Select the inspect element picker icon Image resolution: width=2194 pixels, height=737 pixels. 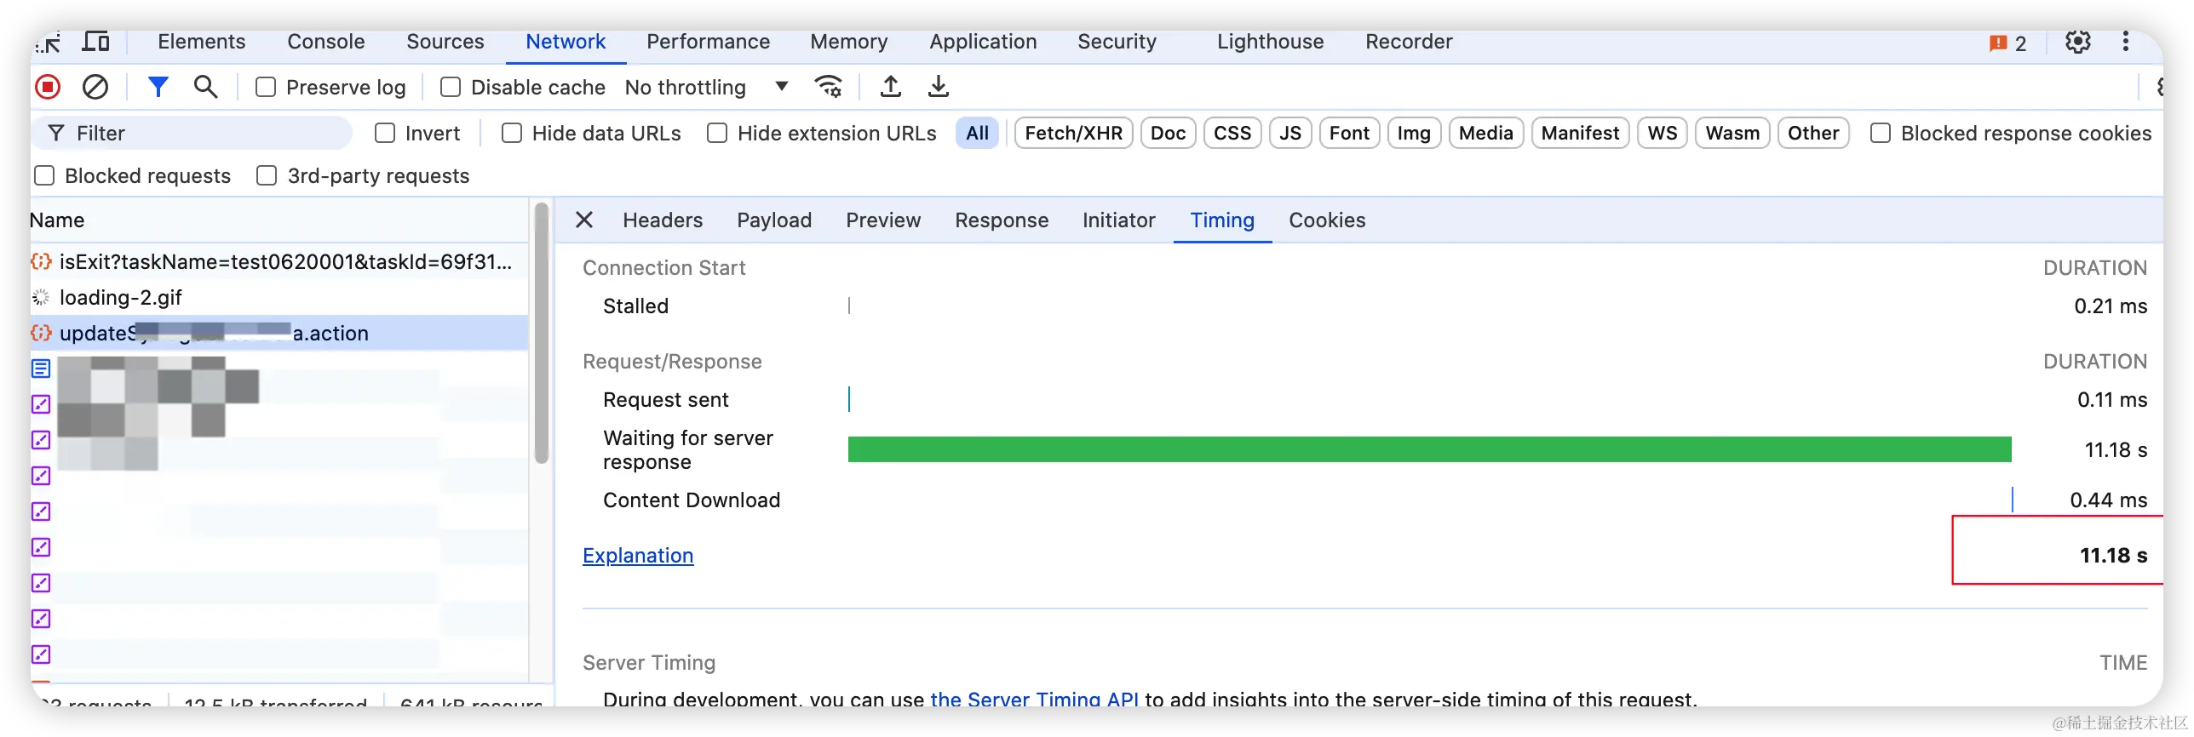49,42
